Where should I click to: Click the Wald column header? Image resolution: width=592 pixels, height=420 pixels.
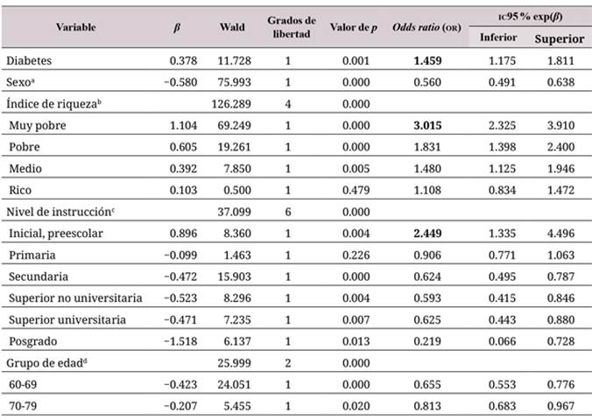tap(233, 27)
